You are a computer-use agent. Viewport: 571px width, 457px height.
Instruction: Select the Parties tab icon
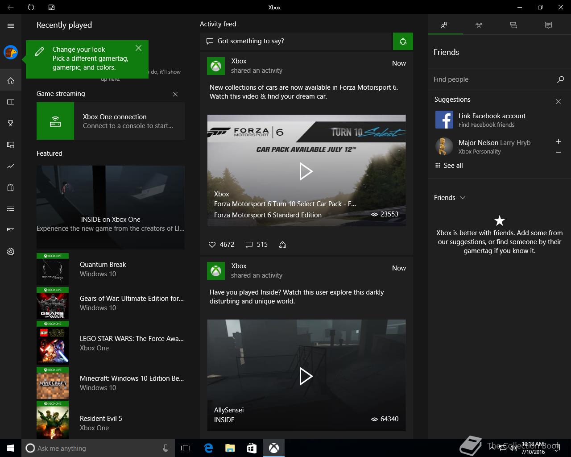pos(479,25)
